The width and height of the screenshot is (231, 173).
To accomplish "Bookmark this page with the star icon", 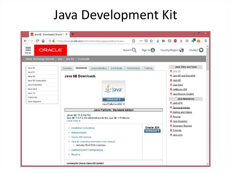I will [x=151, y=41].
